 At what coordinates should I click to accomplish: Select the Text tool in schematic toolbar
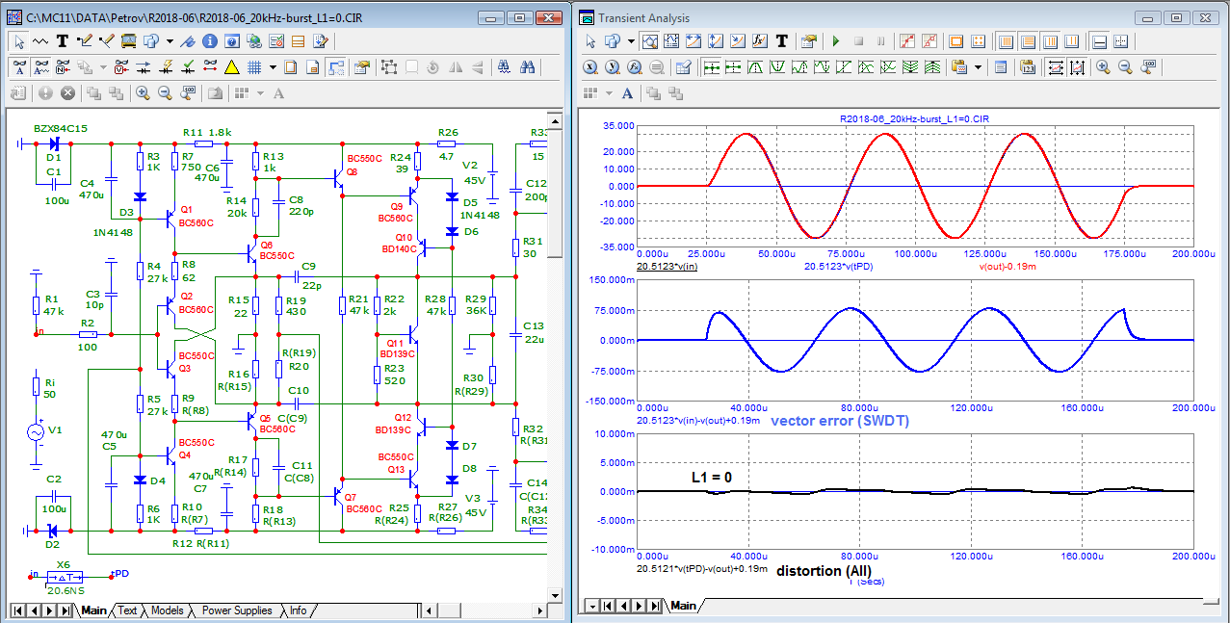63,41
